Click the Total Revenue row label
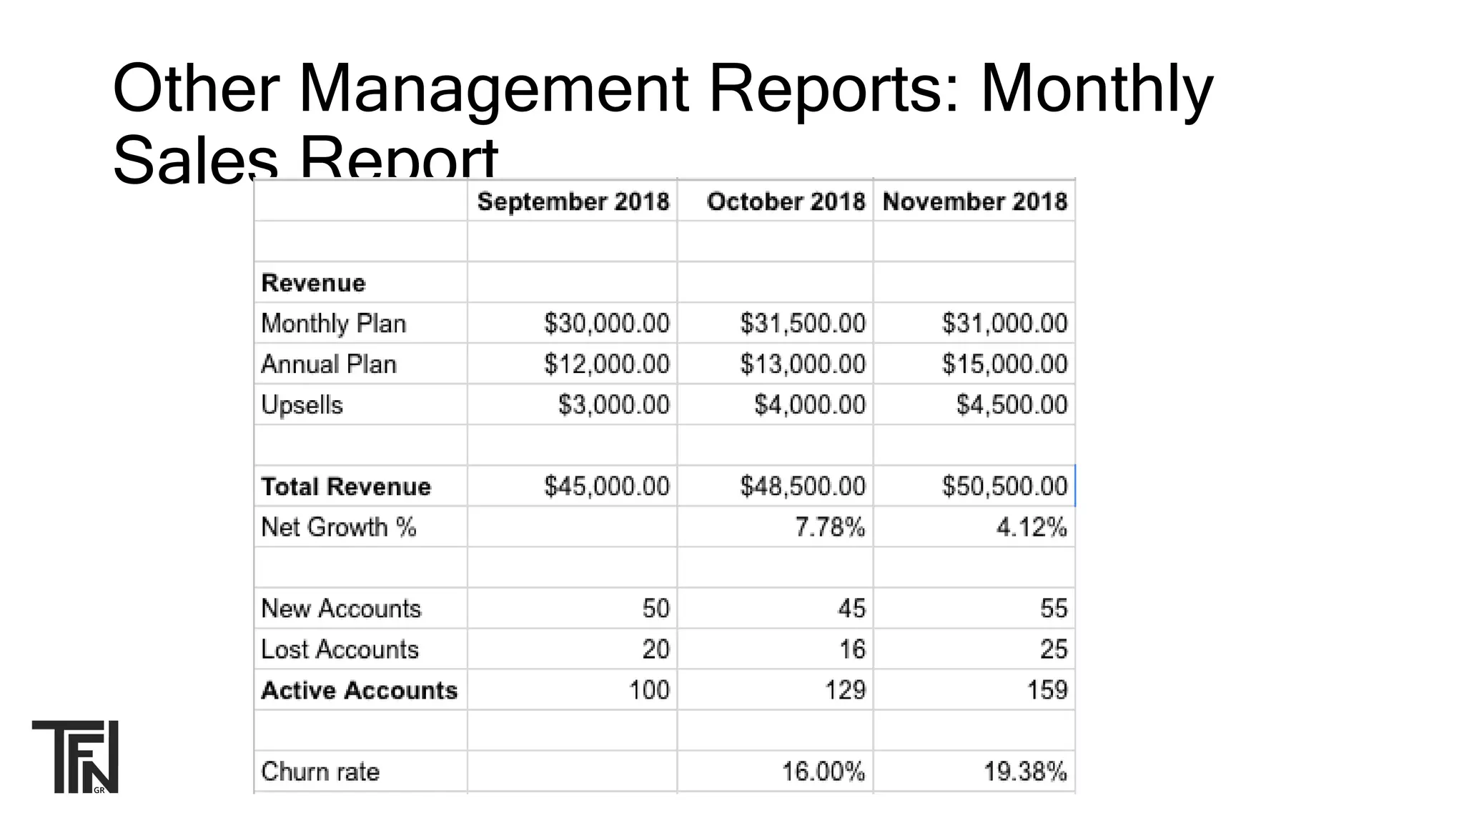 [346, 487]
